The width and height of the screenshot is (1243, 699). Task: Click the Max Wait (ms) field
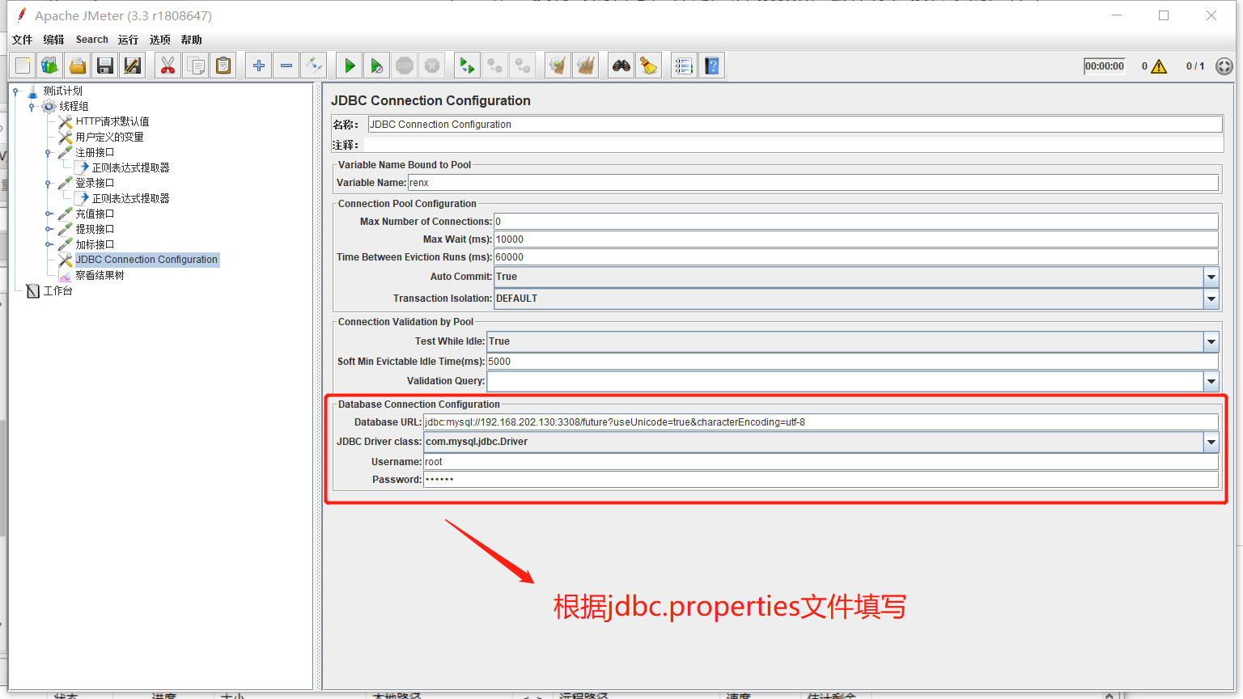point(856,239)
